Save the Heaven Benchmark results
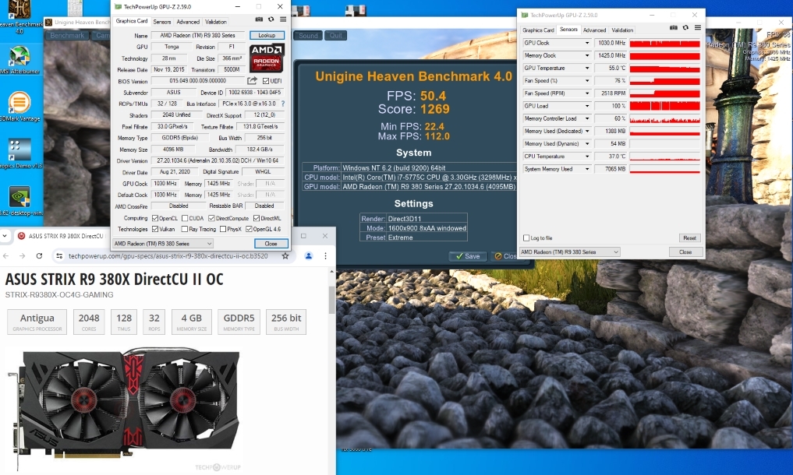Screen dimensions: 793x475 [x=468, y=256]
